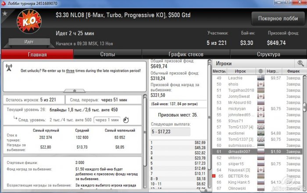Switch to the Главная tab
The height and width of the screenshot is (193, 307).
tap(37, 55)
